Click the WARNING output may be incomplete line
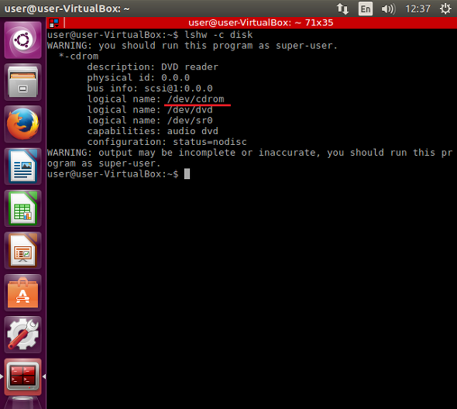 (x=249, y=158)
